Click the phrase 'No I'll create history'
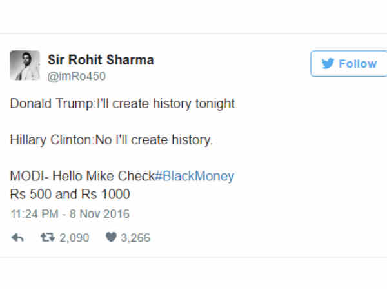 (153, 140)
